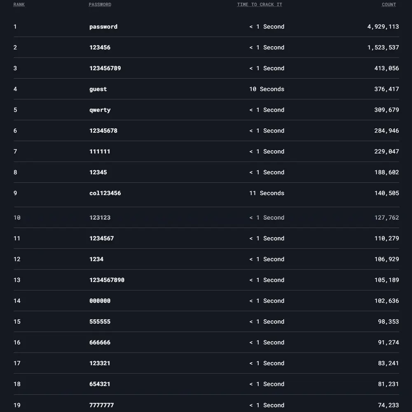Click the TIME TO CRACK IT header
412x412 pixels.
(x=260, y=5)
